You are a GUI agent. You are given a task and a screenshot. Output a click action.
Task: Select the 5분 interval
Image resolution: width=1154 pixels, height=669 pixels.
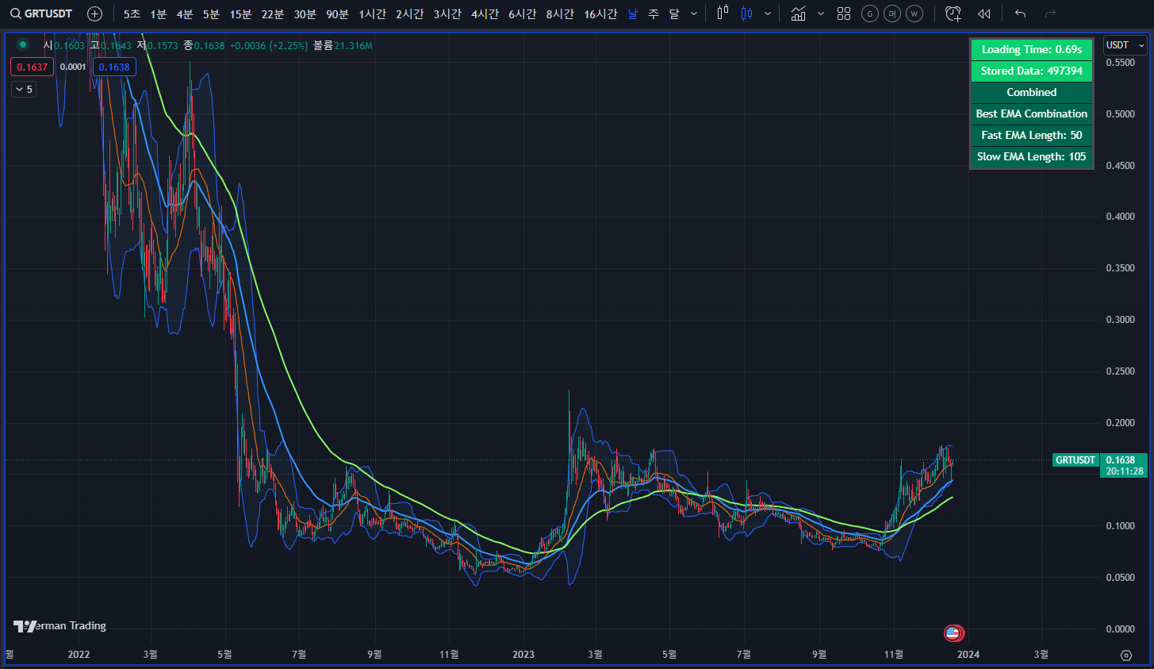tap(211, 13)
